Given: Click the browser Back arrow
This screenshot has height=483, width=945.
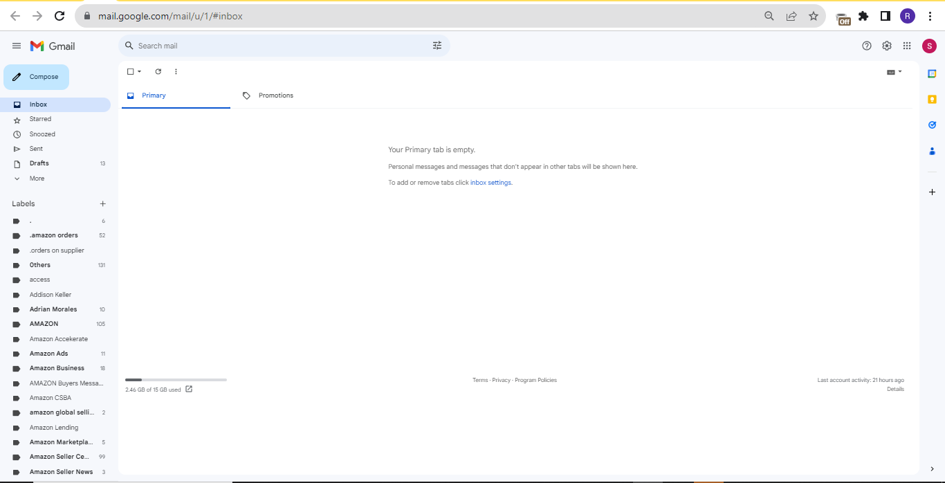Looking at the screenshot, I should tap(15, 16).
